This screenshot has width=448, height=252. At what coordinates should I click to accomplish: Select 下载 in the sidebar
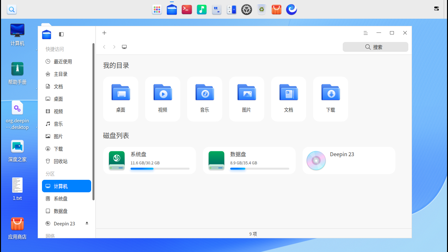pyautogui.click(x=67, y=149)
